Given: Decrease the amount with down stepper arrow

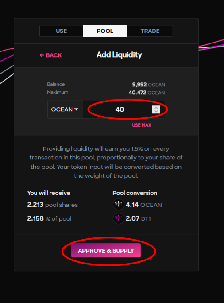Looking at the screenshot, I should [x=156, y=112].
